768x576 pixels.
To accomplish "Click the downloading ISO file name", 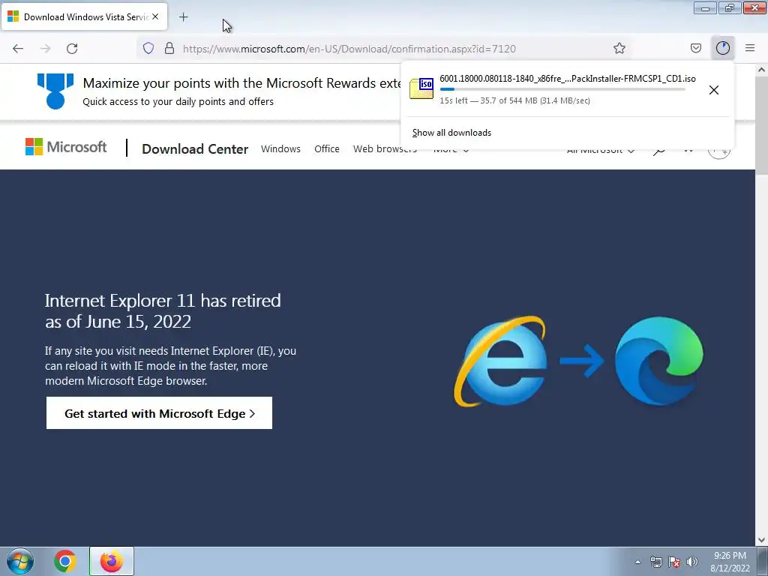I will point(568,78).
